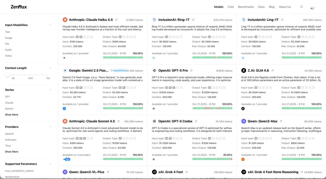Collapse the Context Length section chevron
The height and width of the screenshot is (179, 326).
pyautogui.click(x=50, y=68)
